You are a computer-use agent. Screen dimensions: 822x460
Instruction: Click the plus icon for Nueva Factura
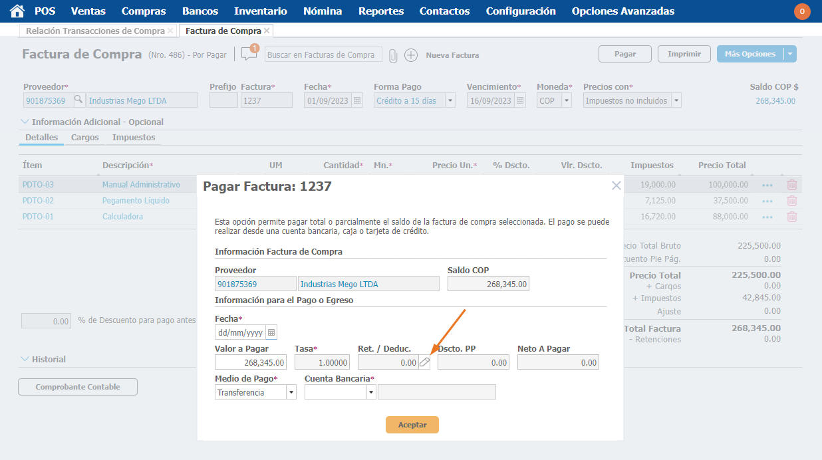(x=411, y=55)
